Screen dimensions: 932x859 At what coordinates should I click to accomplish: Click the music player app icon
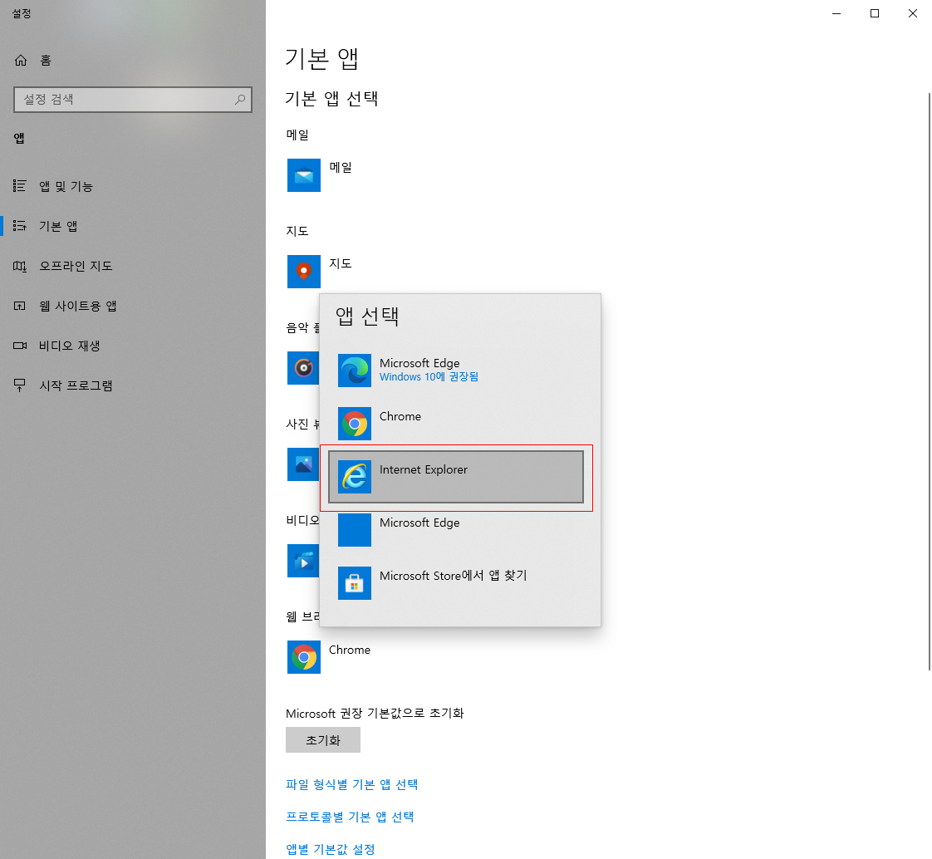point(303,368)
